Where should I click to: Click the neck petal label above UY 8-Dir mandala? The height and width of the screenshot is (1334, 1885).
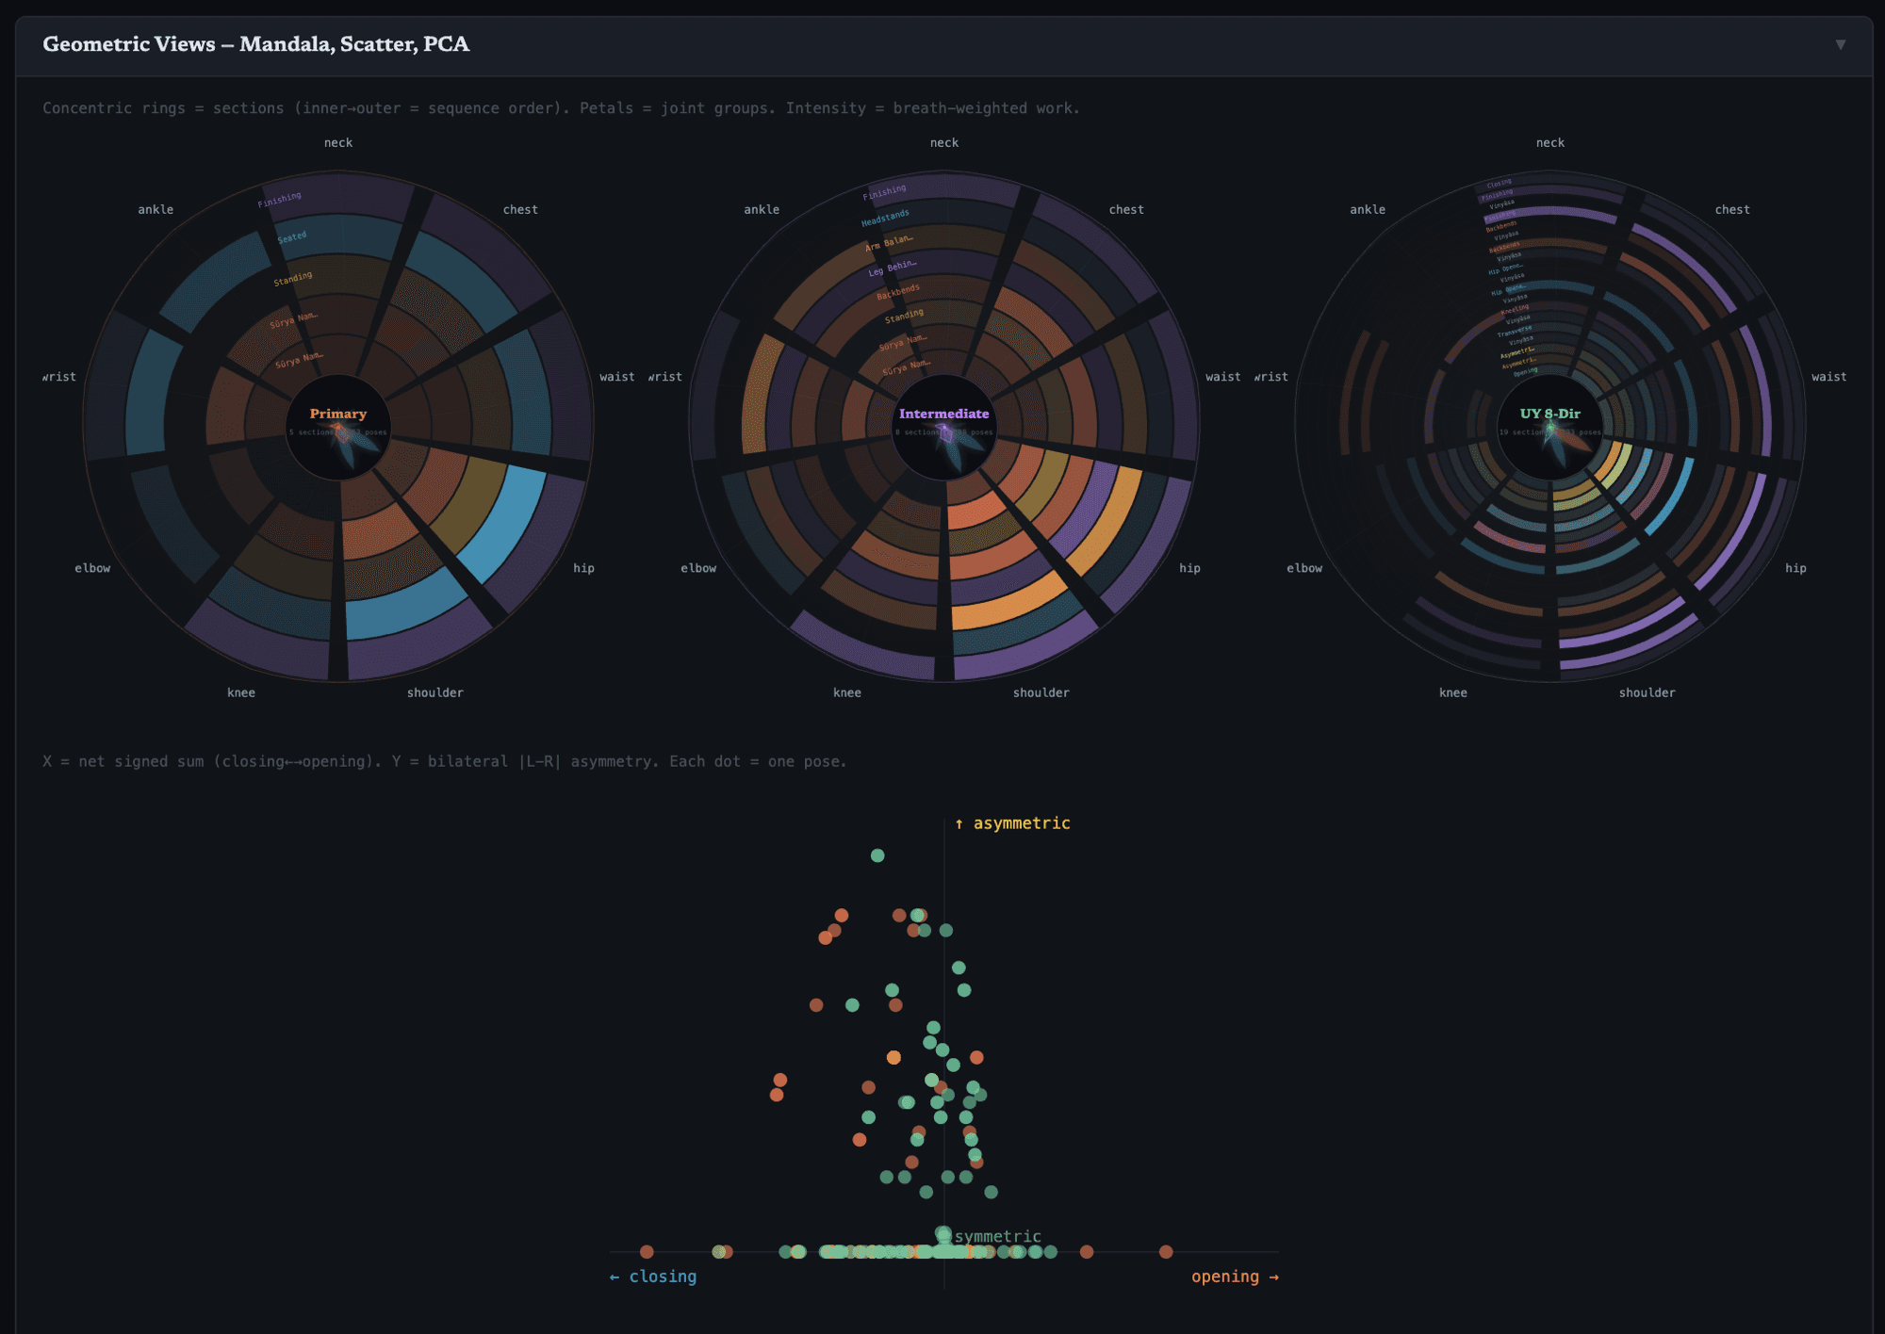pos(1549,143)
